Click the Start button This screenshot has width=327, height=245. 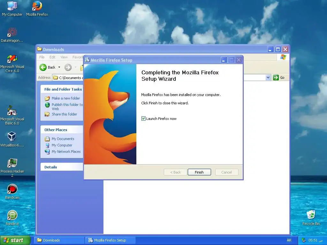pyautogui.click(x=15, y=240)
